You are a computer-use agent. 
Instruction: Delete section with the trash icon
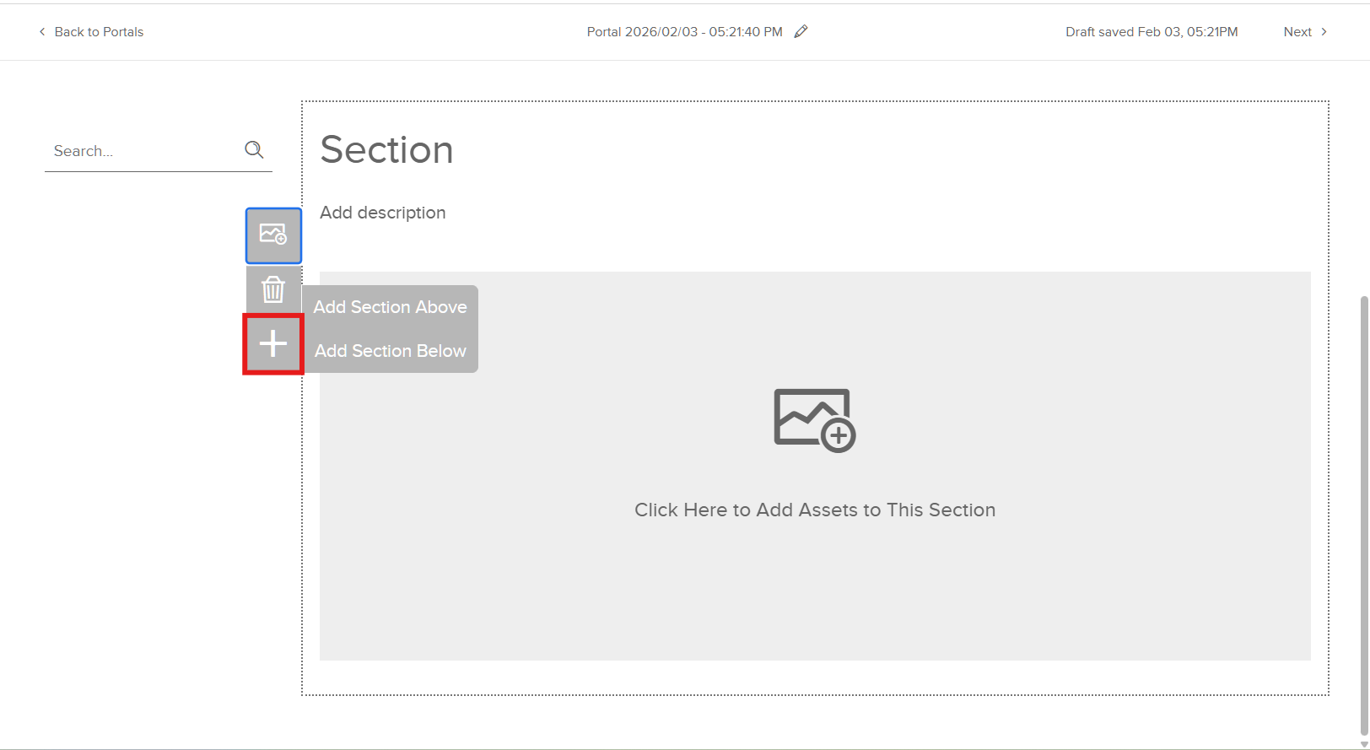coord(273,290)
